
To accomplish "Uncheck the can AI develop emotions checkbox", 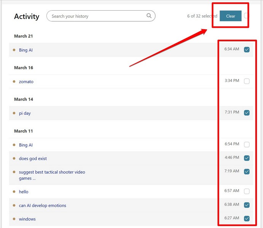I will tap(247, 205).
